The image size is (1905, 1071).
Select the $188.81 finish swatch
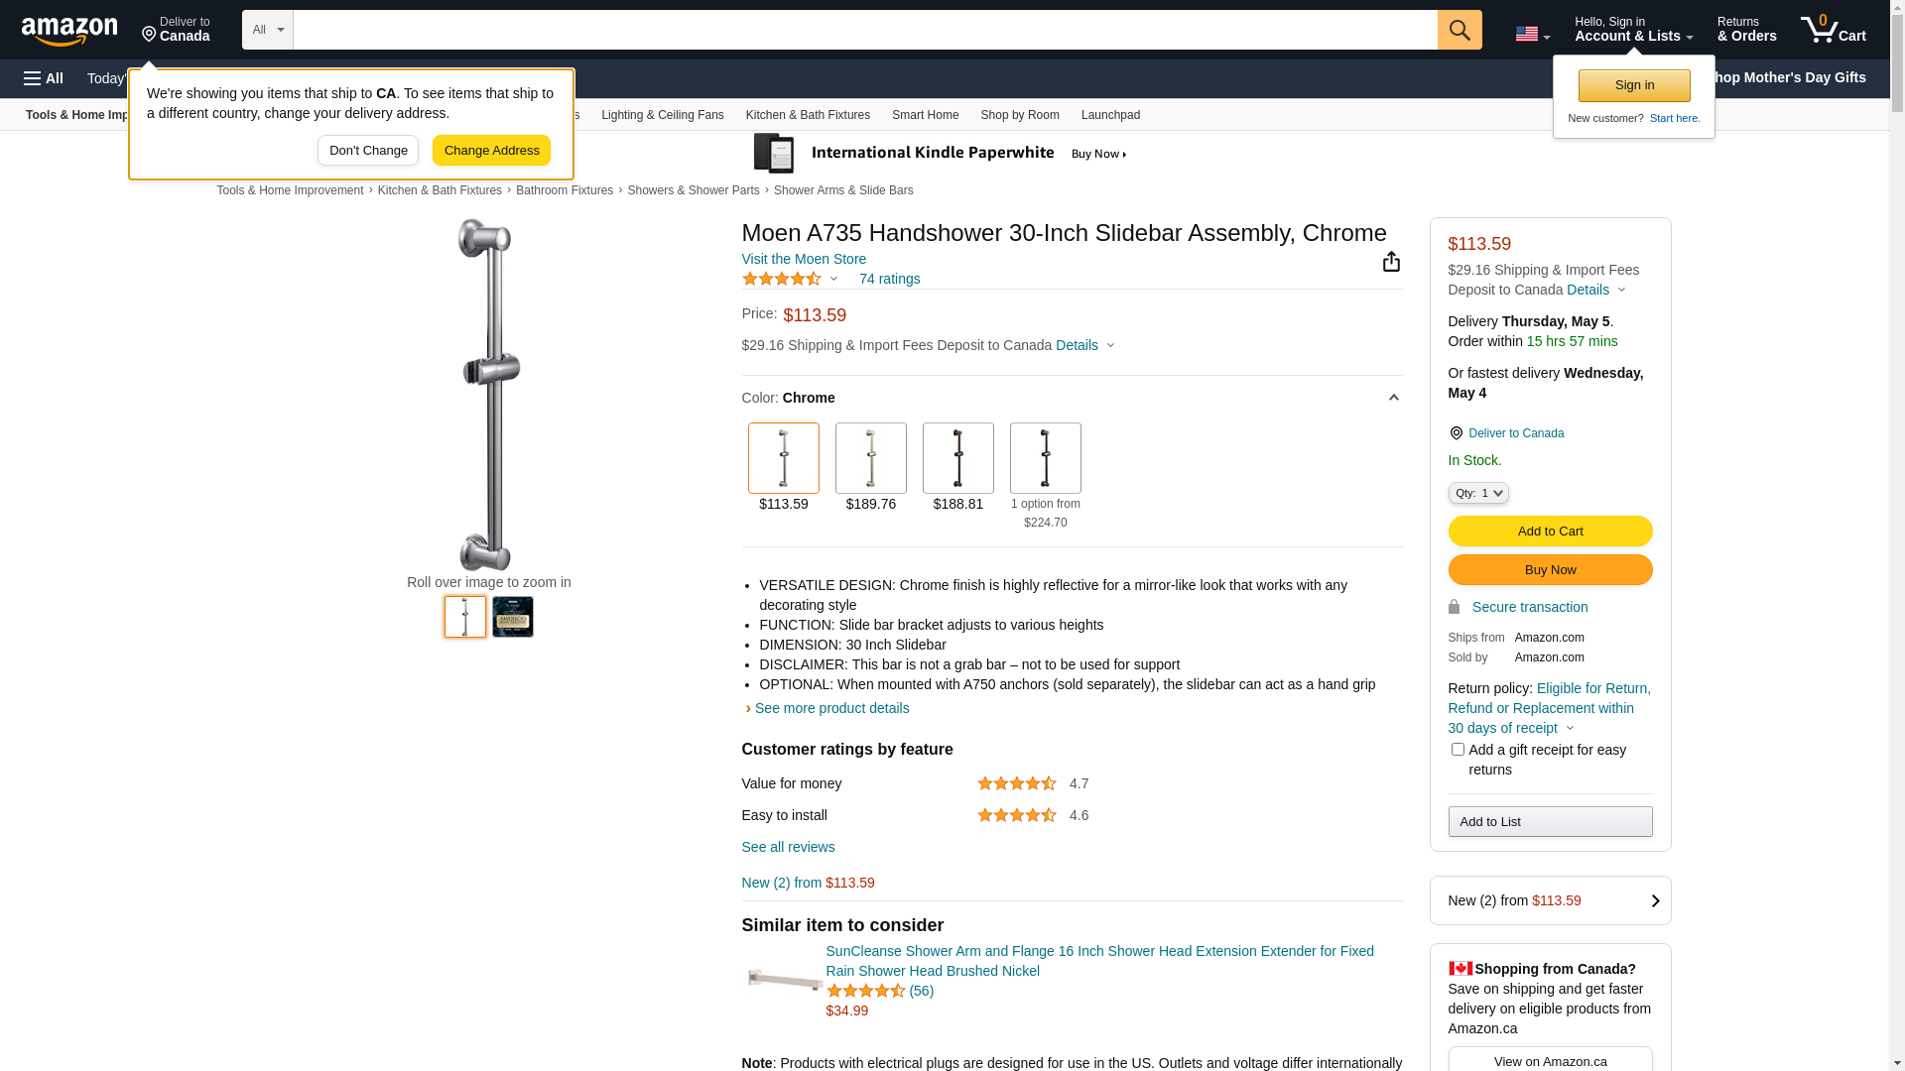tap(957, 458)
